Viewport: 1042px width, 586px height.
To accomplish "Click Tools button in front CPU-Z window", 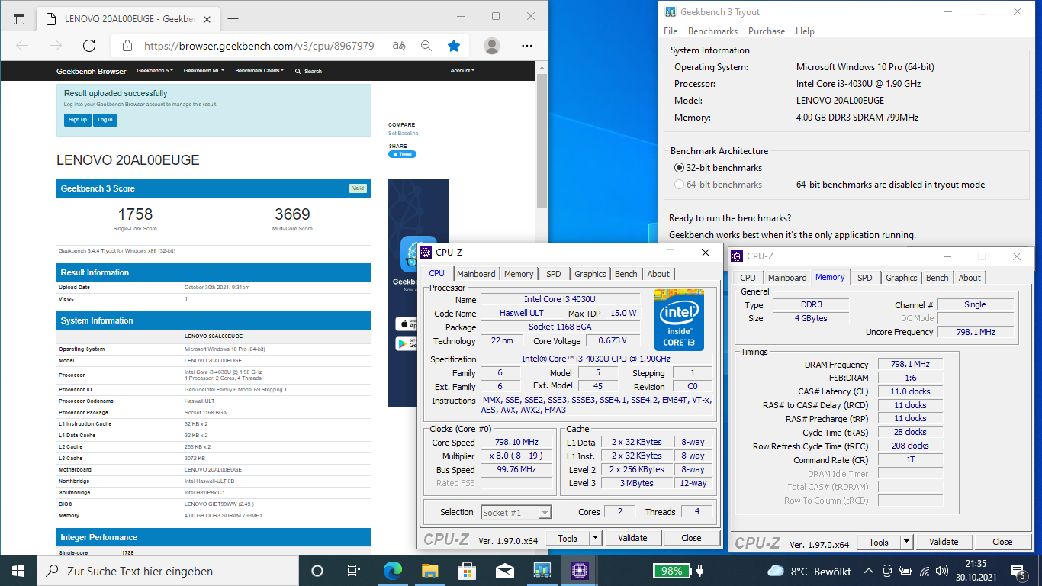I will click(x=568, y=538).
